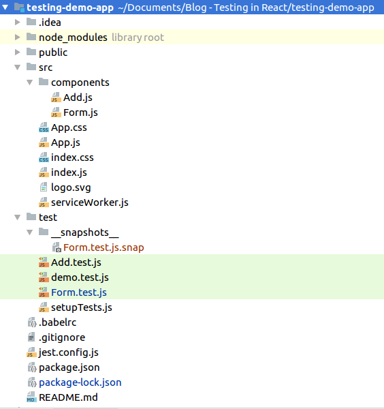
Task: Collapse the components folder arrow
Action: [30, 82]
